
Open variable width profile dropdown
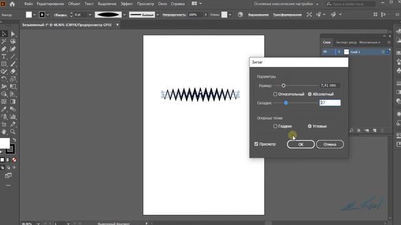click(125, 15)
